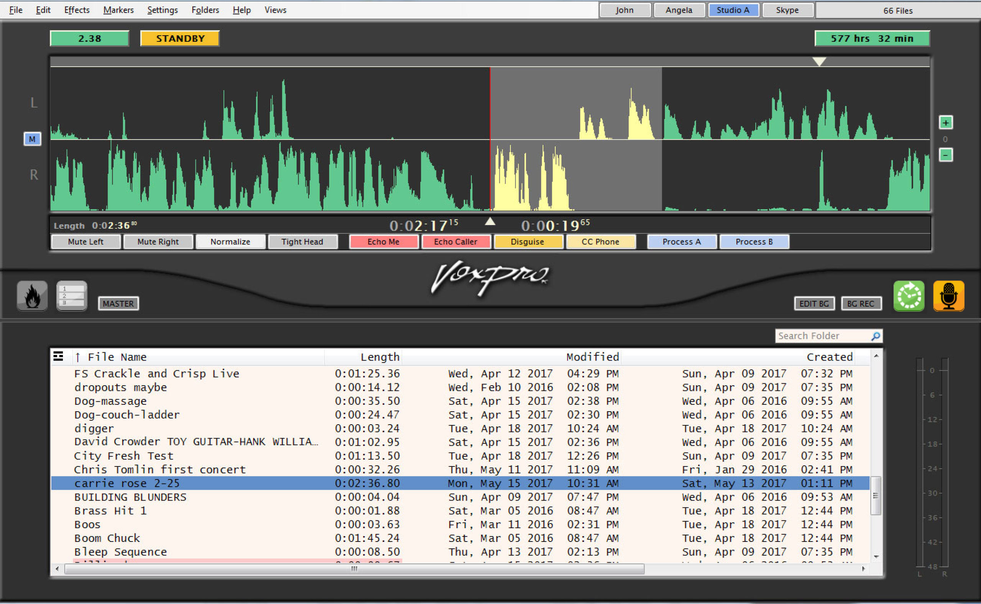The width and height of the screenshot is (981, 604).
Task: Click the scroll left arrow in file list
Action: [57, 569]
